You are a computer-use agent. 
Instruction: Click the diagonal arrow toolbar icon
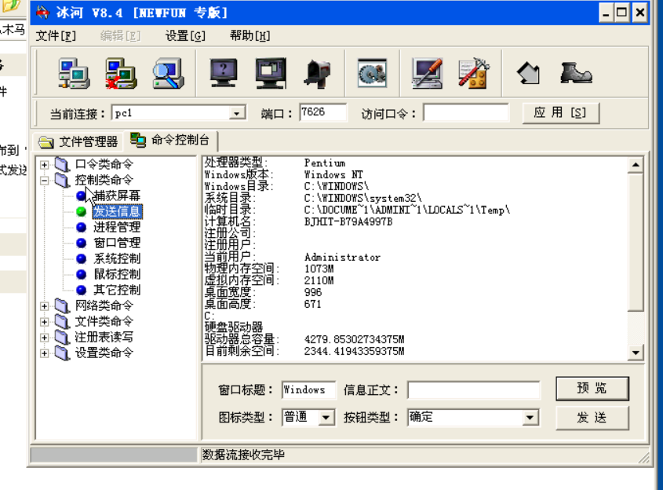tap(529, 73)
